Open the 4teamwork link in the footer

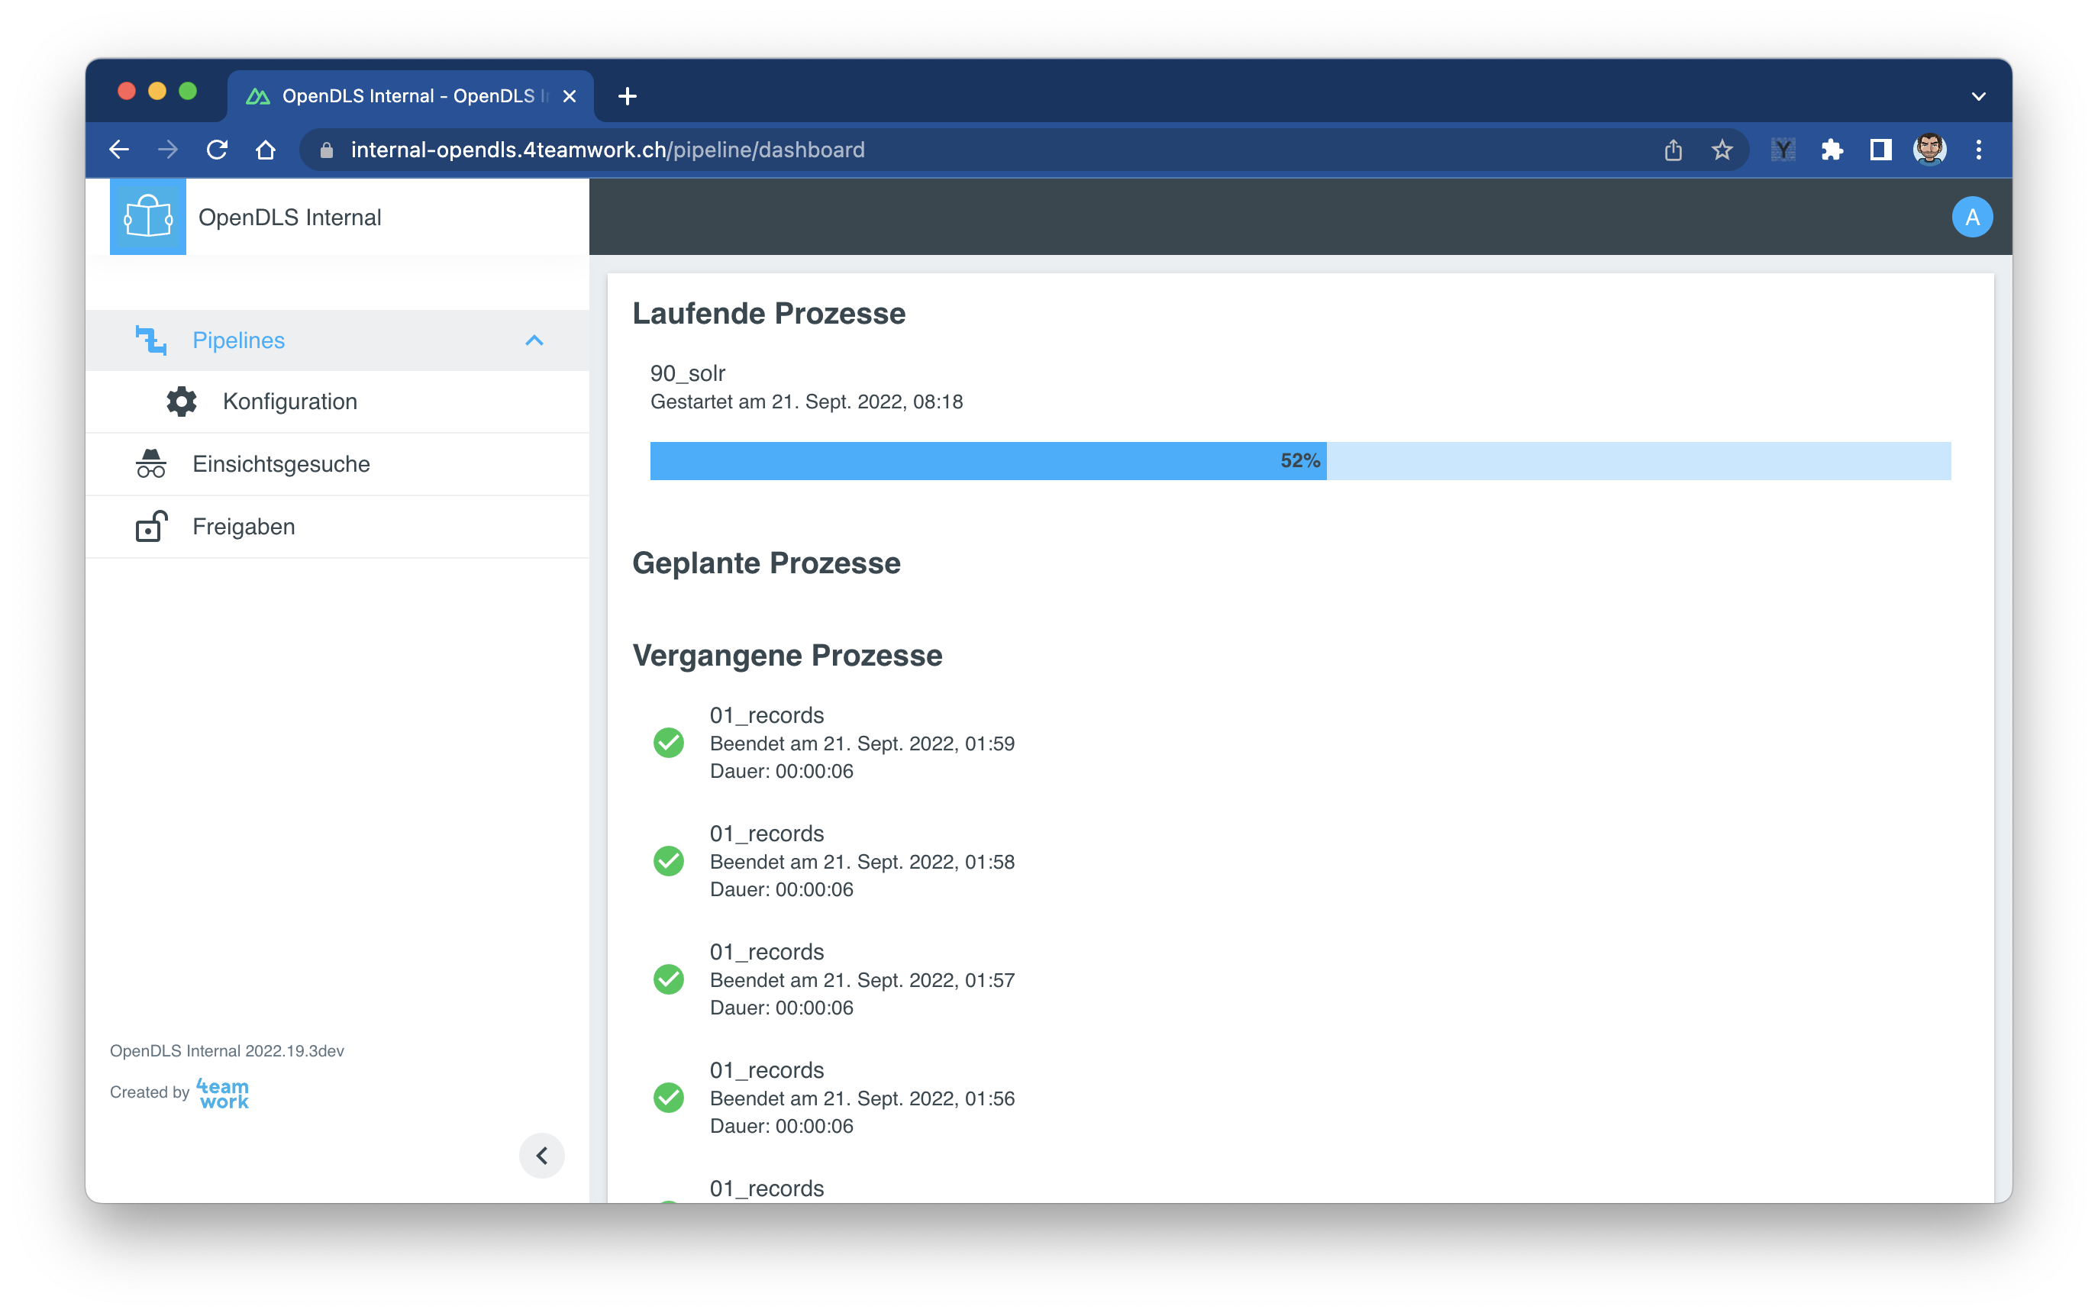click(222, 1093)
